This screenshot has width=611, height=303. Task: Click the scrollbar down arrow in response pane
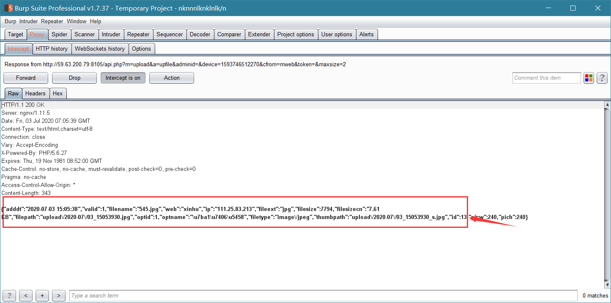coord(608,285)
